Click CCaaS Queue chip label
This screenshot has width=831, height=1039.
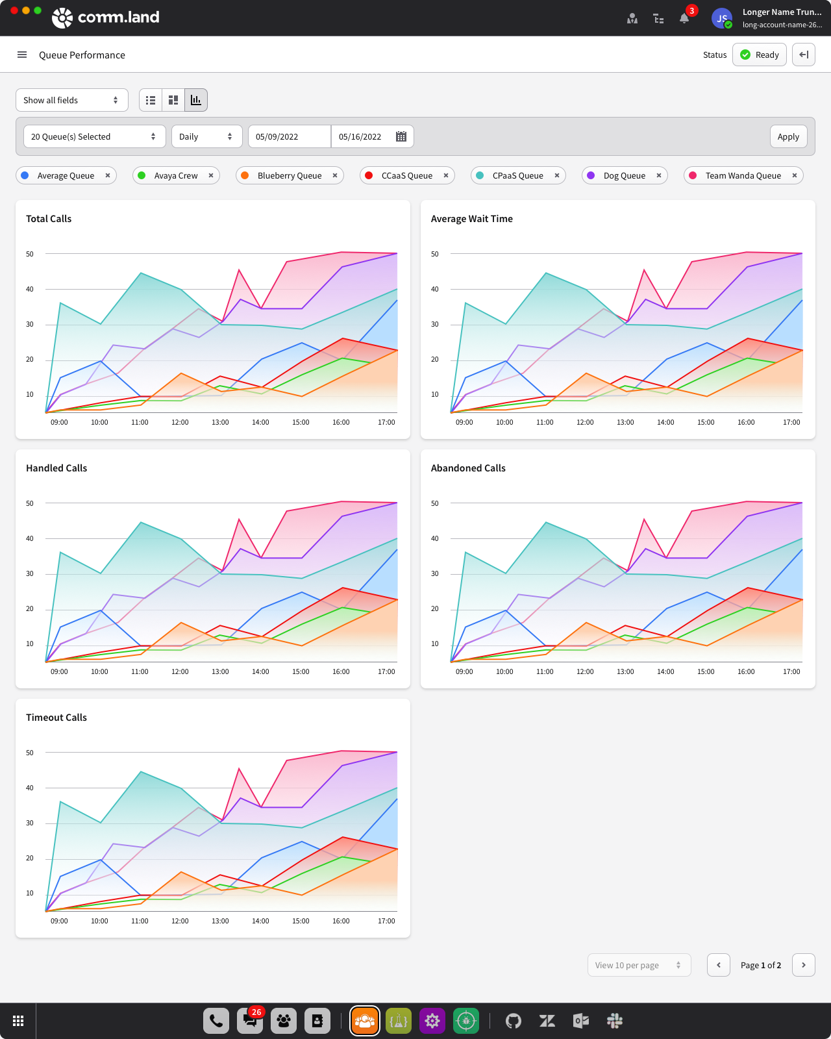407,175
